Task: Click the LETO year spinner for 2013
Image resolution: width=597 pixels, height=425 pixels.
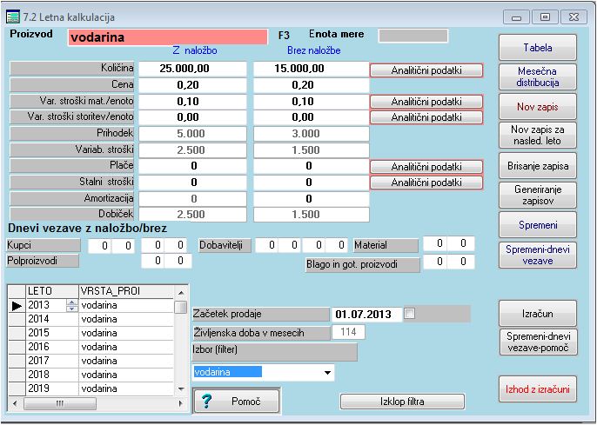Action: [x=71, y=306]
